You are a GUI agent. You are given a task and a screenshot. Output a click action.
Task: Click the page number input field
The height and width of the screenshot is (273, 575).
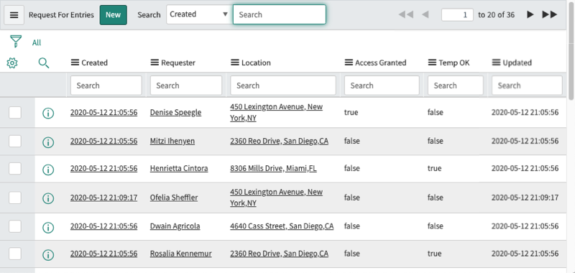(457, 14)
